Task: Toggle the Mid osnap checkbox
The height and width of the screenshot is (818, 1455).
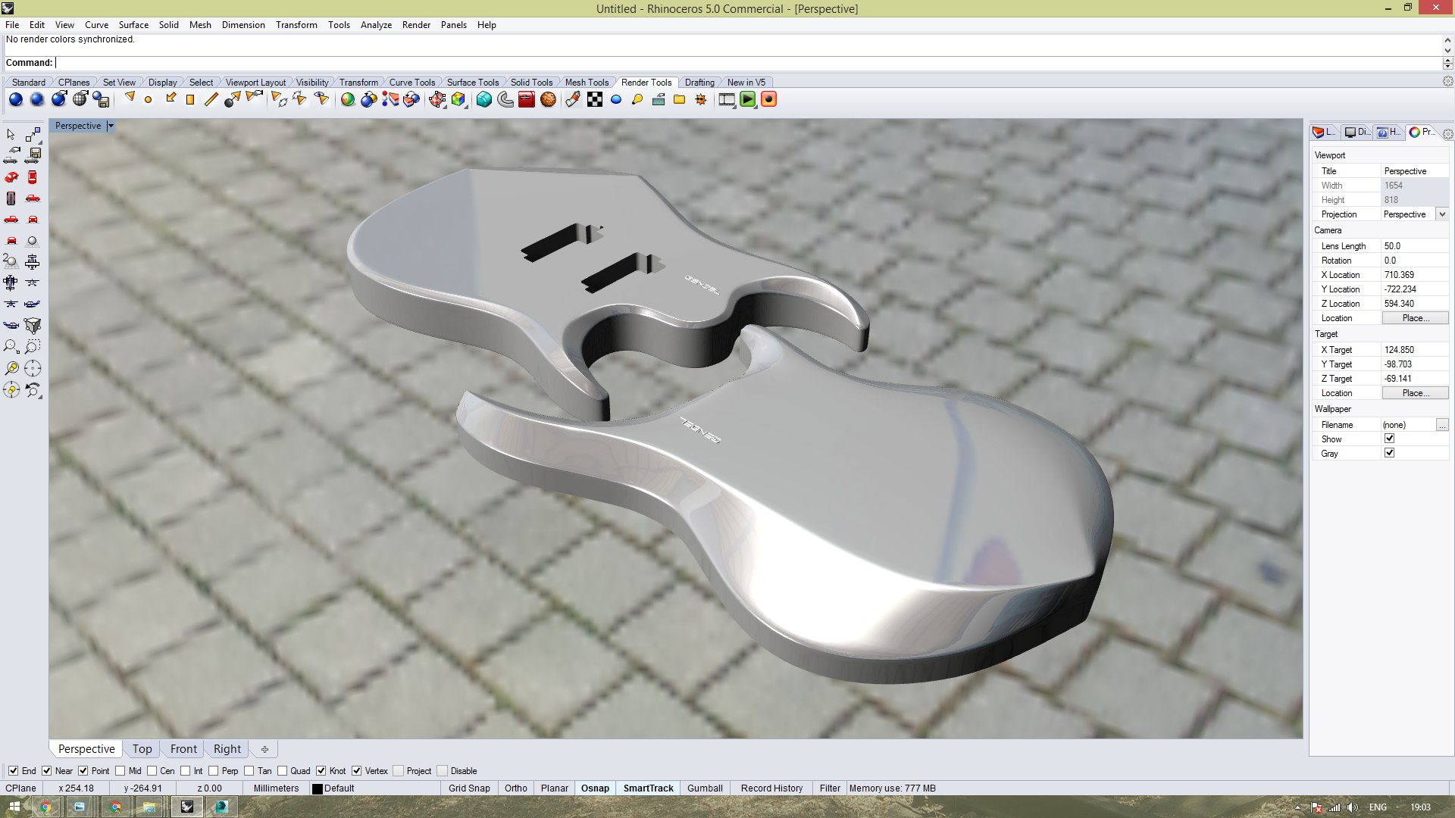Action: pyautogui.click(x=120, y=771)
